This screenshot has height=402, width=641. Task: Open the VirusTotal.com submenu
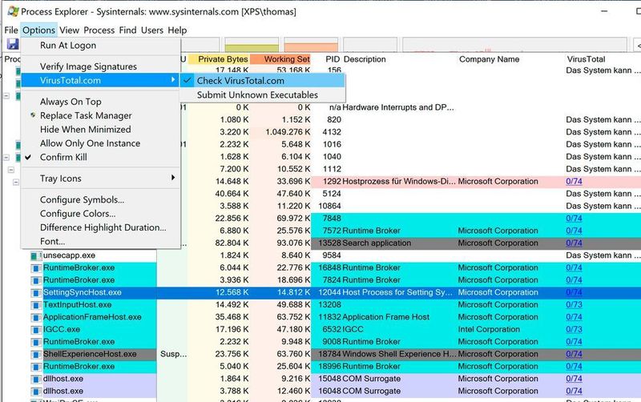pos(101,80)
